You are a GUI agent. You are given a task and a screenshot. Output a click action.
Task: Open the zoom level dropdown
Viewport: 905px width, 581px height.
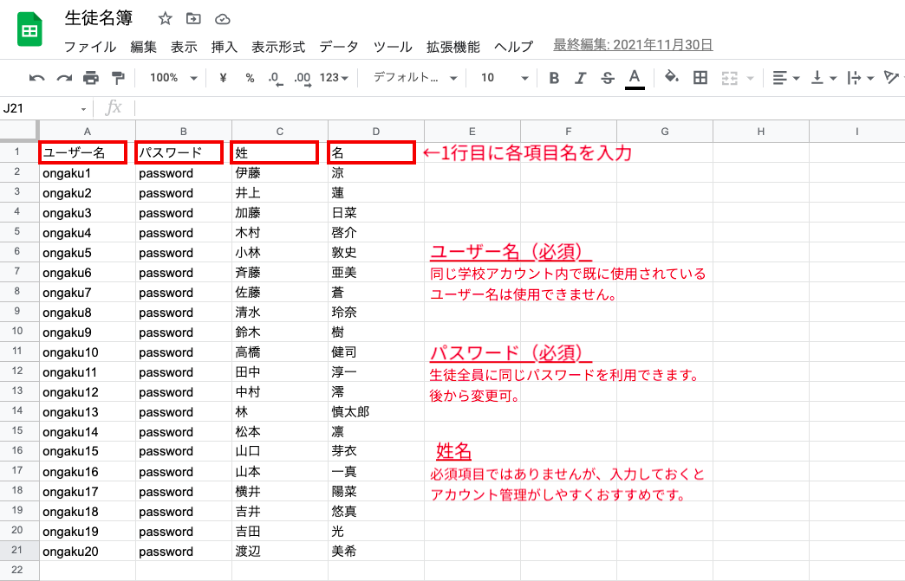coord(171,77)
